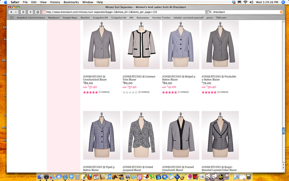This screenshot has height=181, width=289.
Task: Open the JONES STUDIO Contrast Trim Blazer link
Action: [139, 78]
